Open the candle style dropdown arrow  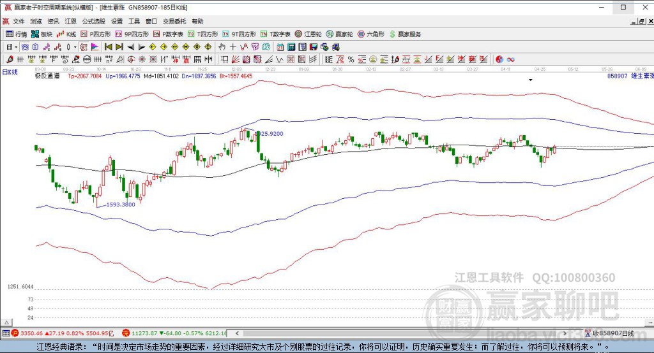(x=75, y=47)
